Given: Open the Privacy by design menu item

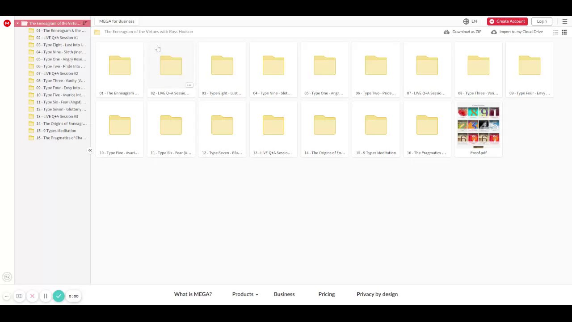Looking at the screenshot, I should point(377,294).
